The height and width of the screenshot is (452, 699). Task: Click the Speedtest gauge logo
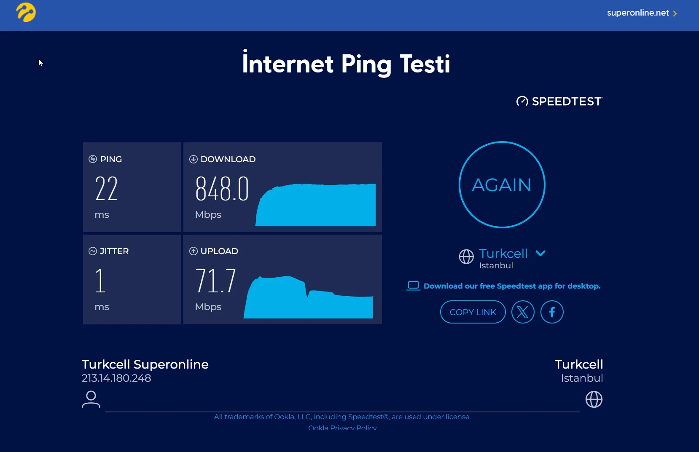click(x=522, y=102)
